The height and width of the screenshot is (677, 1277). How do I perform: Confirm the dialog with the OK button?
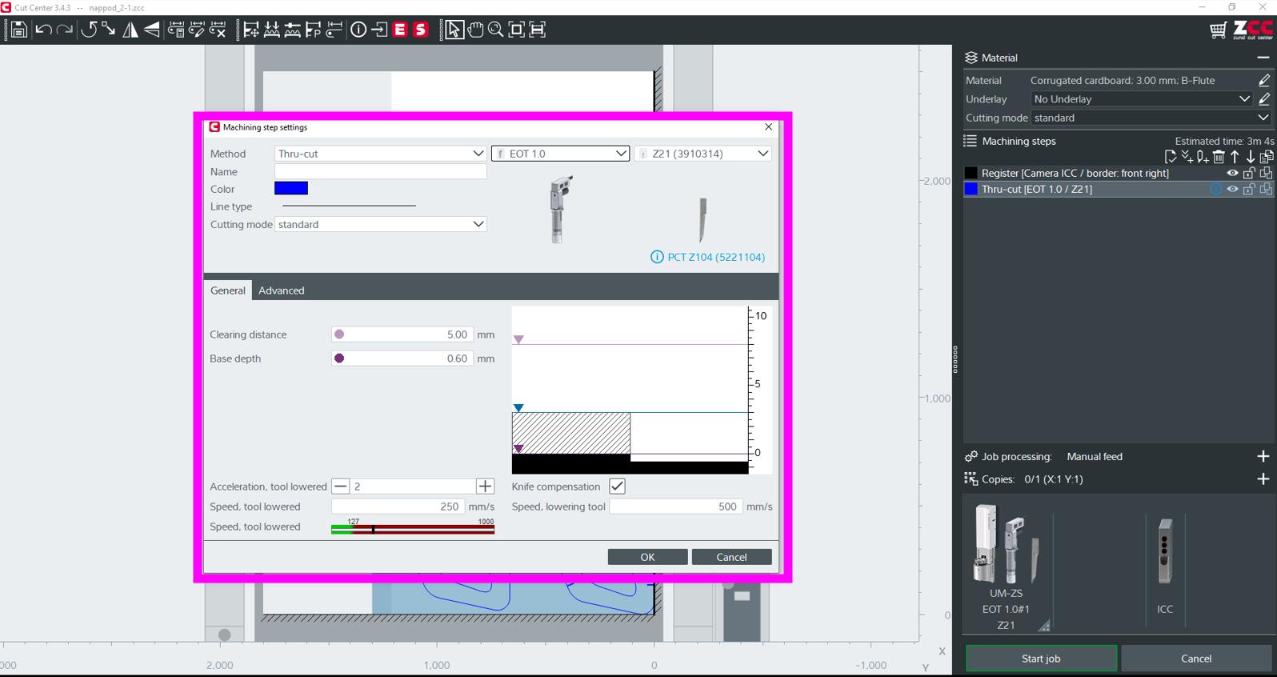(x=647, y=557)
